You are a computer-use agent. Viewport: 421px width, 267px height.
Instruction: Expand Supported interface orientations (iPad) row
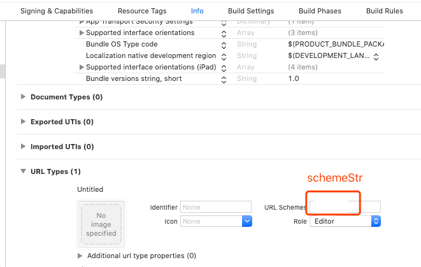[82, 68]
